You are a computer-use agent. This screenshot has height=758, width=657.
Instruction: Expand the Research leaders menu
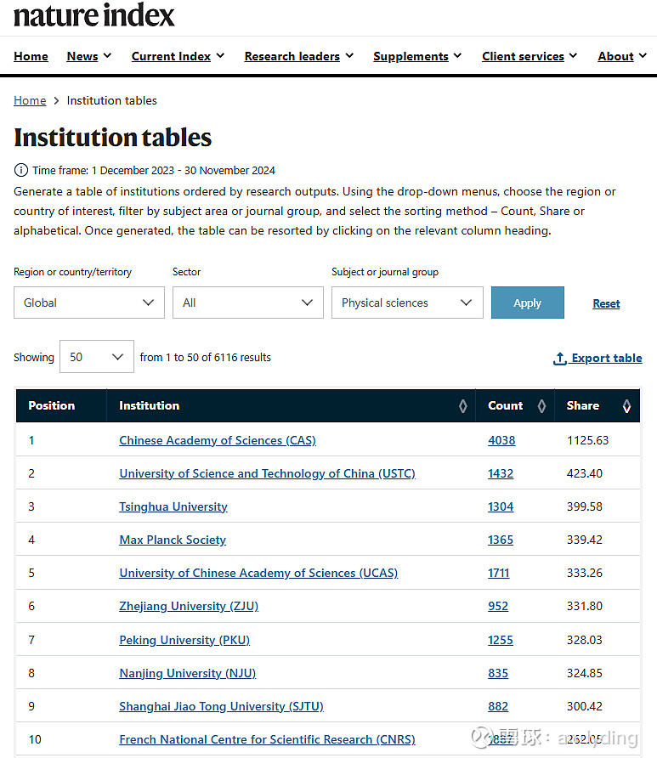point(298,56)
